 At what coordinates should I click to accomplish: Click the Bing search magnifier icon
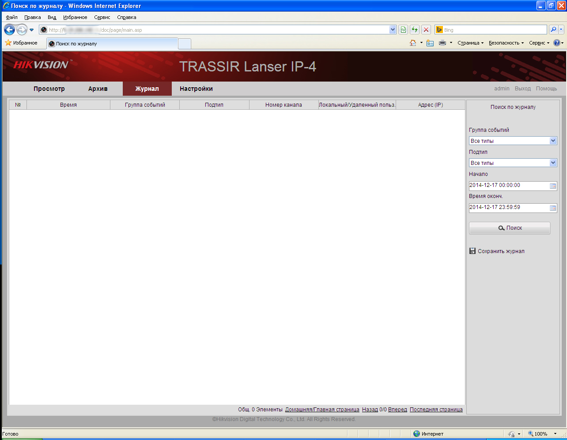tap(553, 30)
